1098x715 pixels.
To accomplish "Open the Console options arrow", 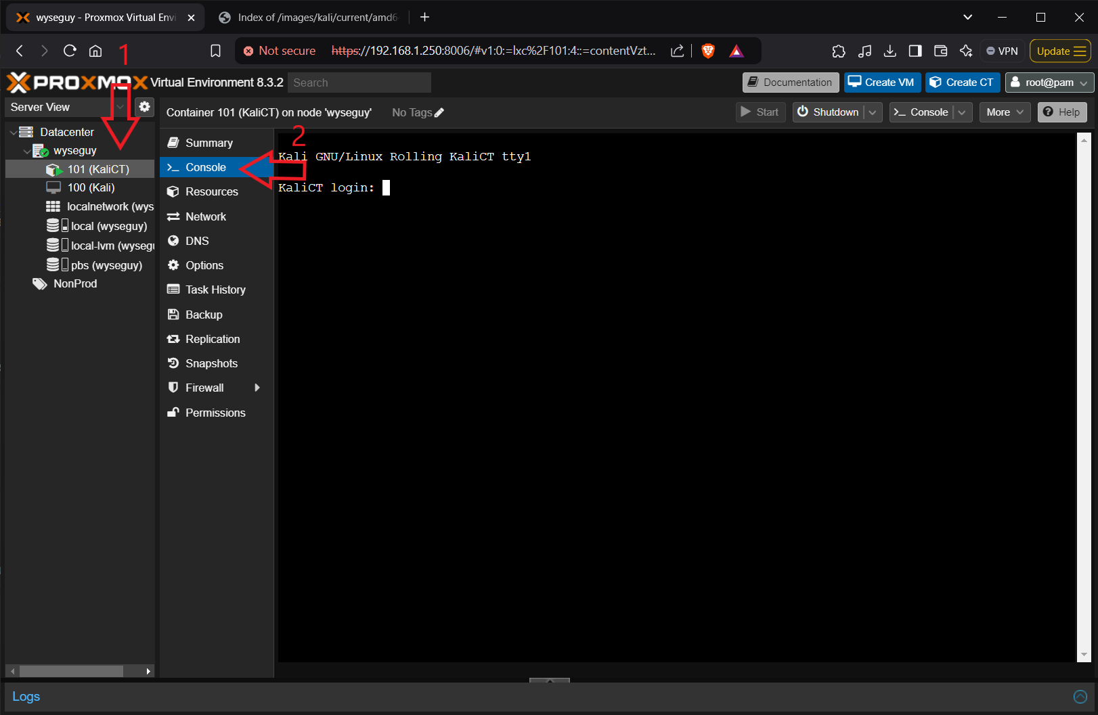I will 962,112.
